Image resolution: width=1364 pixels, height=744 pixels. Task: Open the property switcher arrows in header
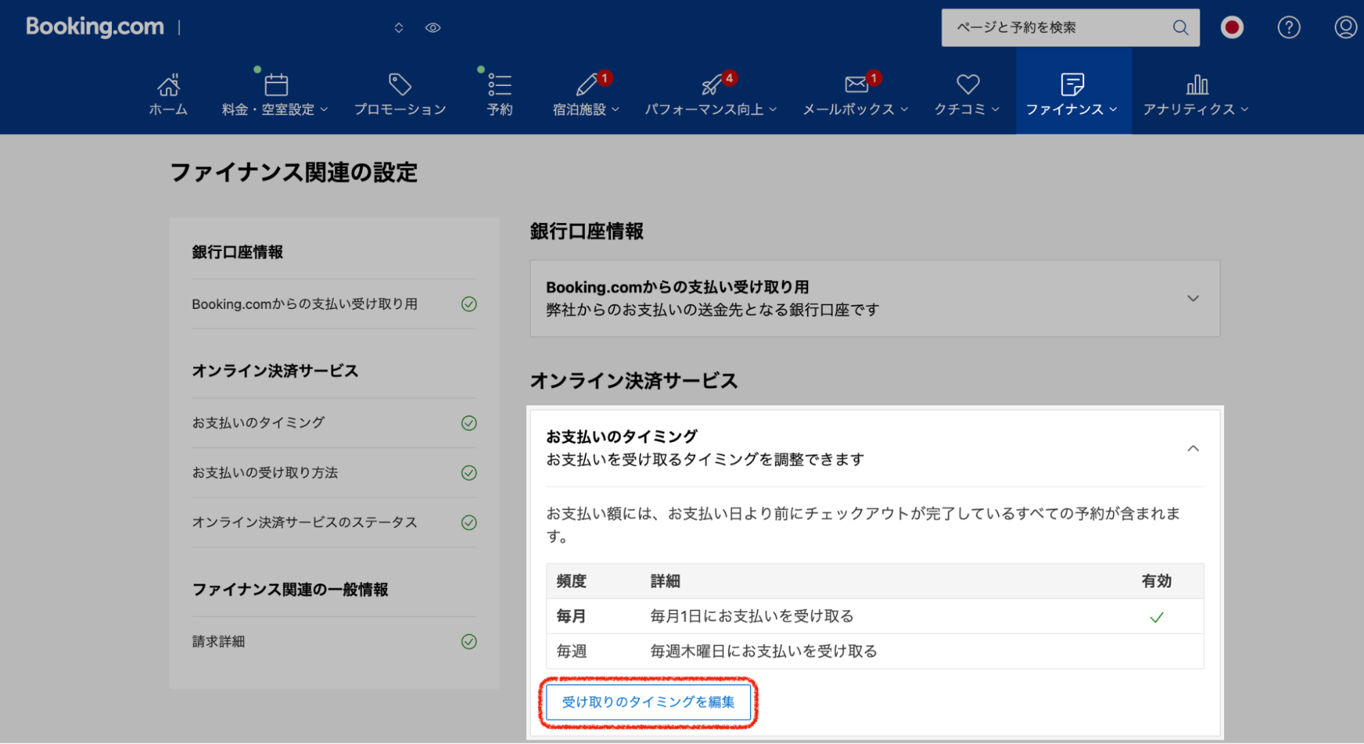coord(398,28)
